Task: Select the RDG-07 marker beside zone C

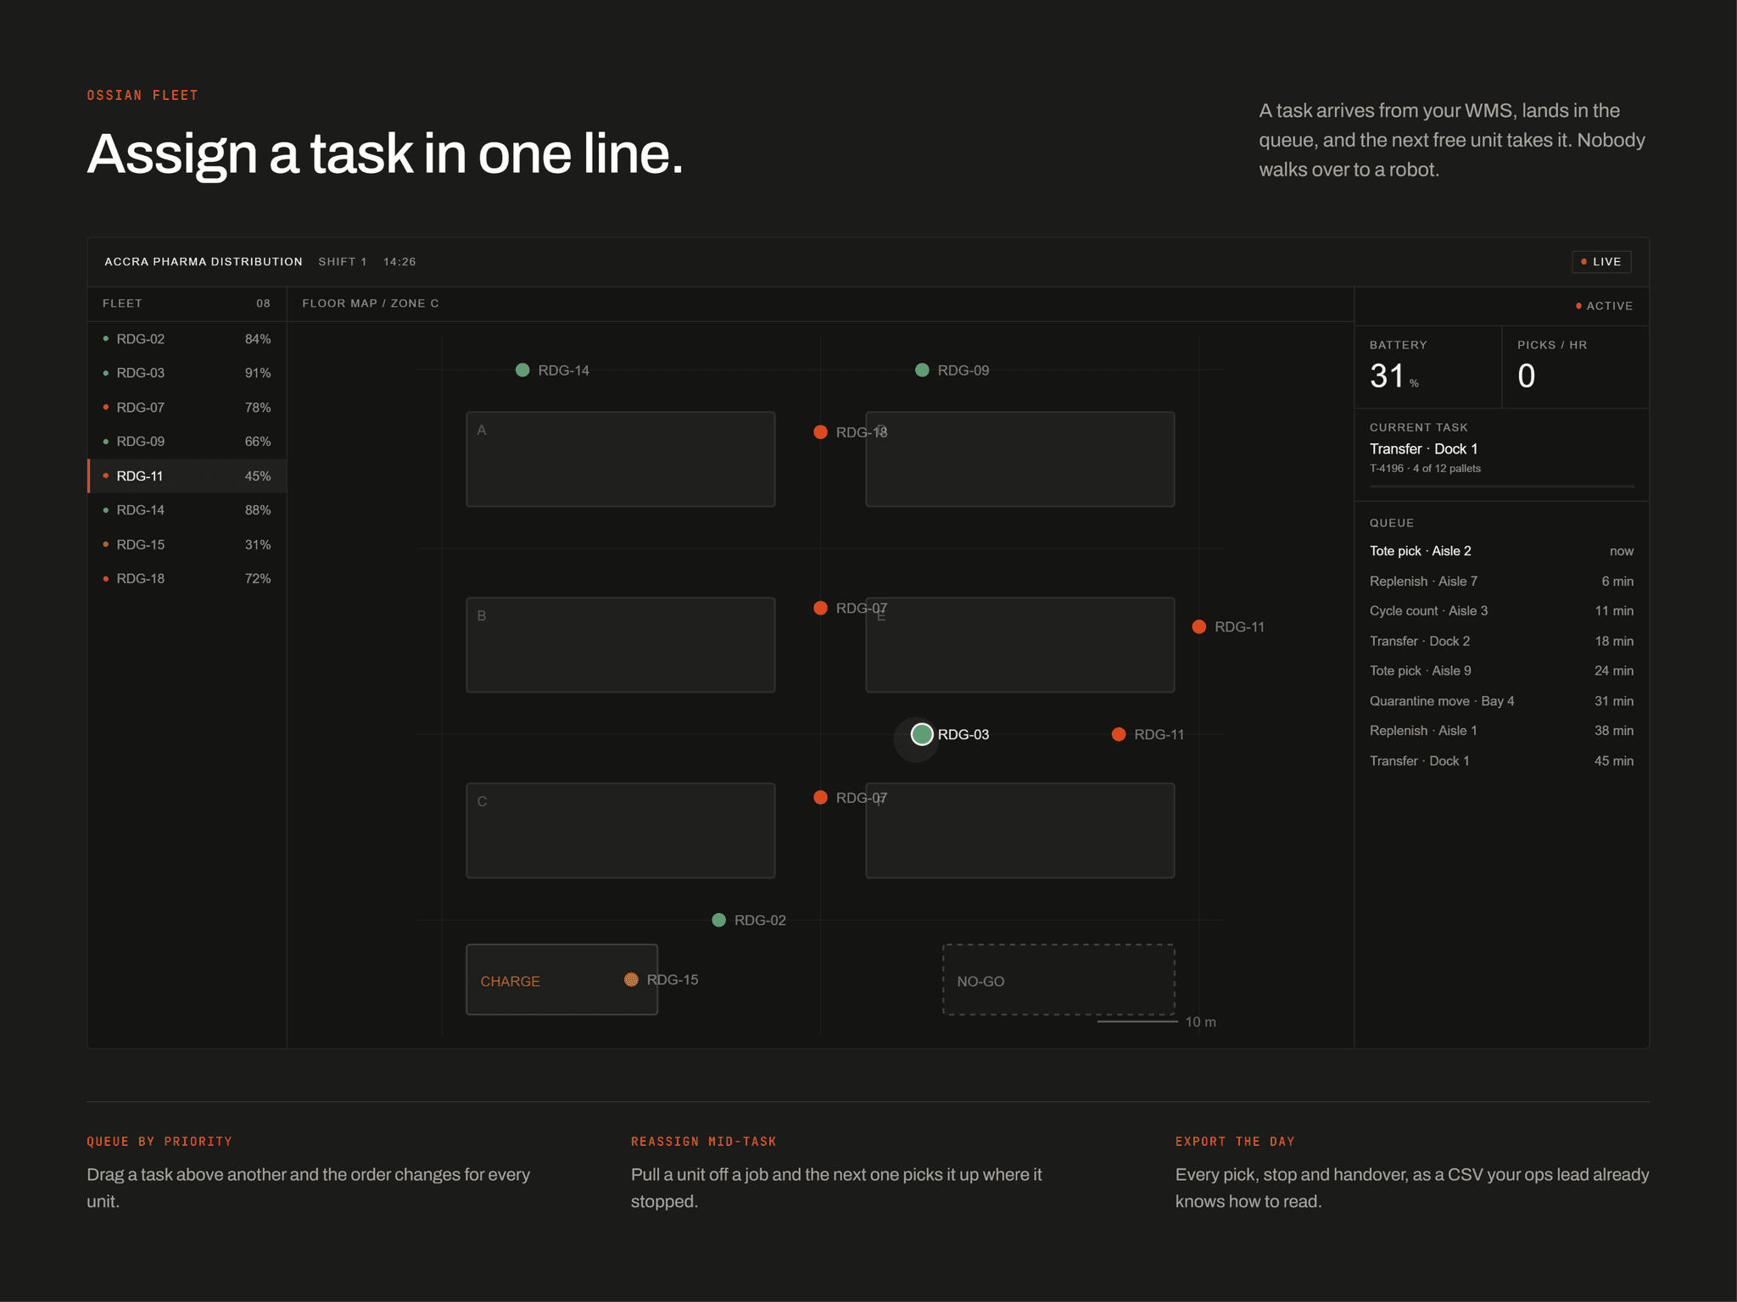Action: coord(820,798)
